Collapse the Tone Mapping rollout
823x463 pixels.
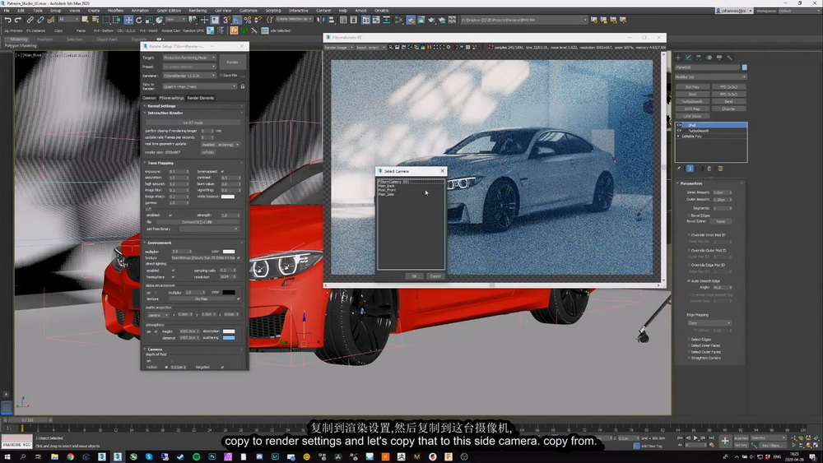click(160, 163)
